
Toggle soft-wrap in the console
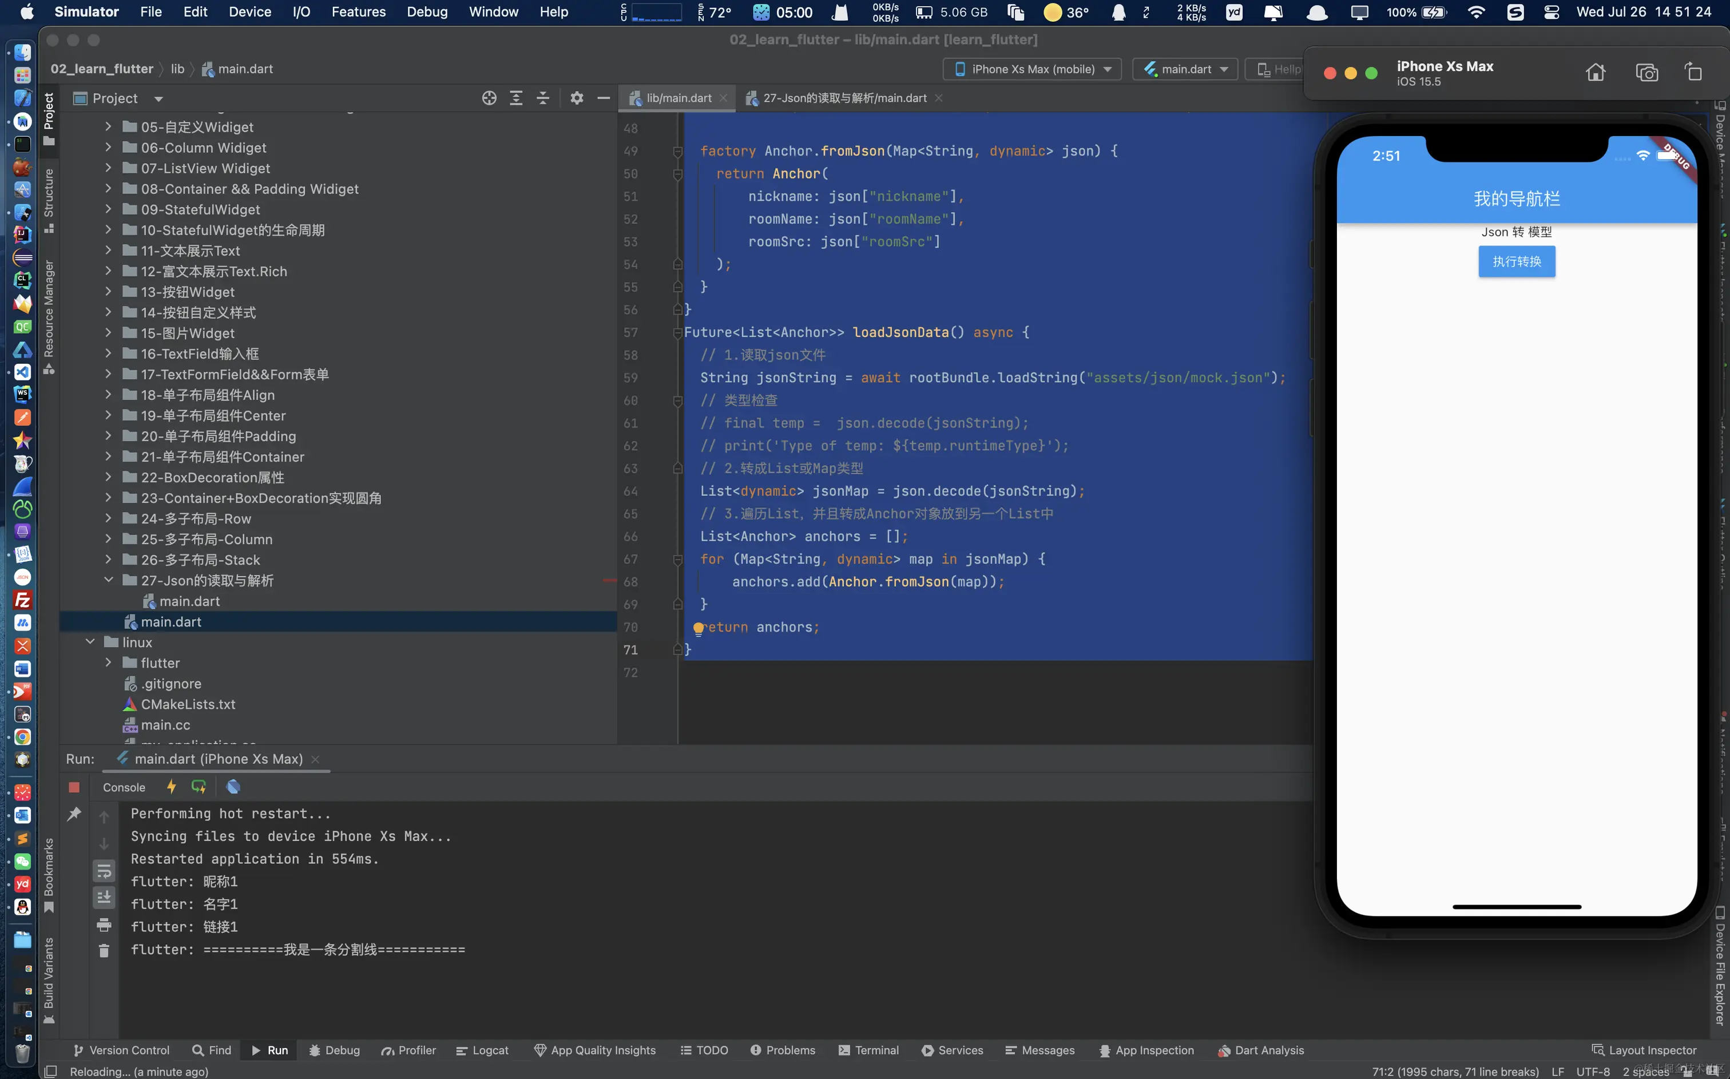104,871
